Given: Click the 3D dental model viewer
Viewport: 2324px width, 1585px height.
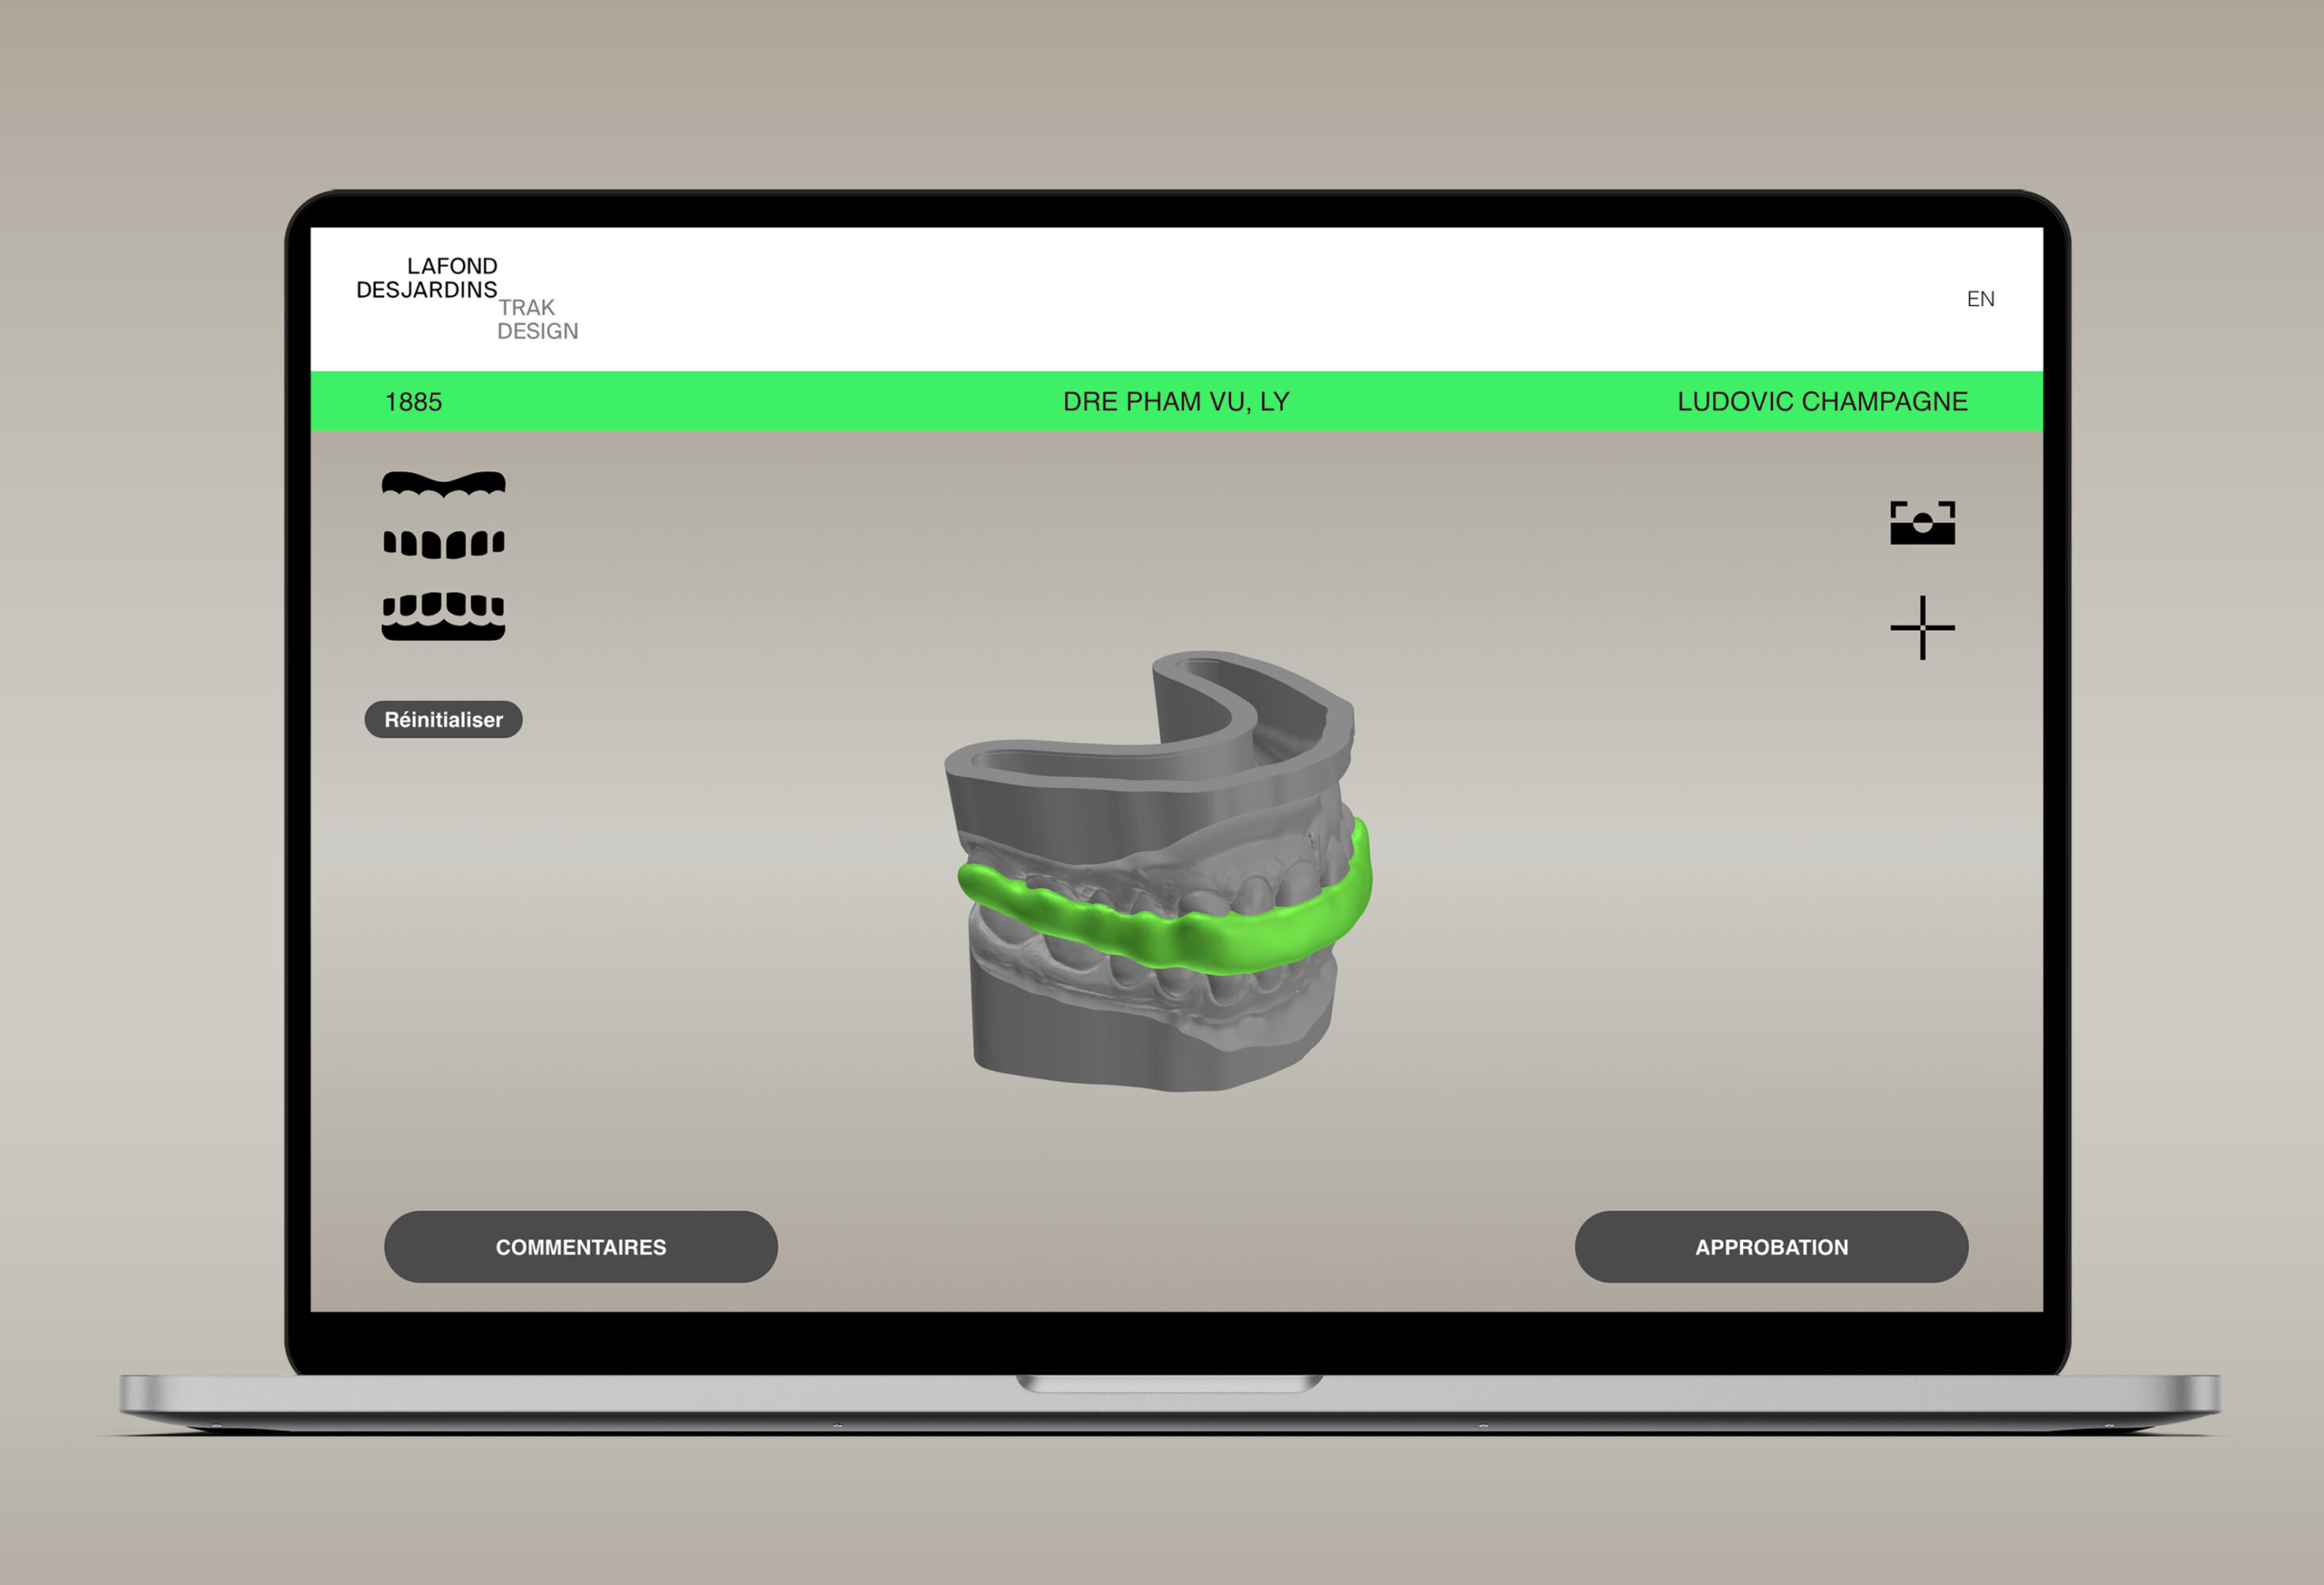Looking at the screenshot, I should [x=1158, y=870].
